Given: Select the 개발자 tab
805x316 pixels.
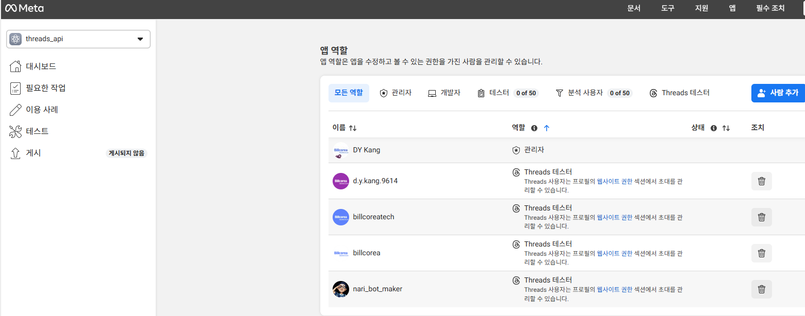Looking at the screenshot, I should [444, 93].
